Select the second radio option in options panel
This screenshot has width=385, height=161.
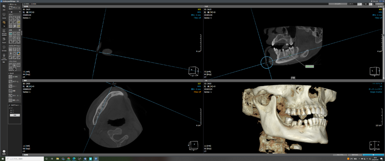pyautogui.click(x=11, y=112)
